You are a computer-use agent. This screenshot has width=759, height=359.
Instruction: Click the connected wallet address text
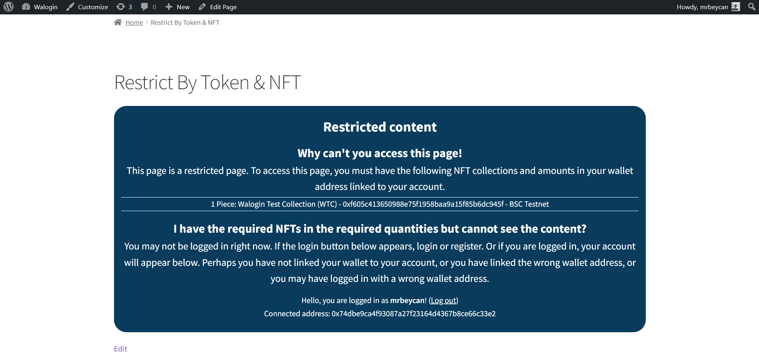413,314
